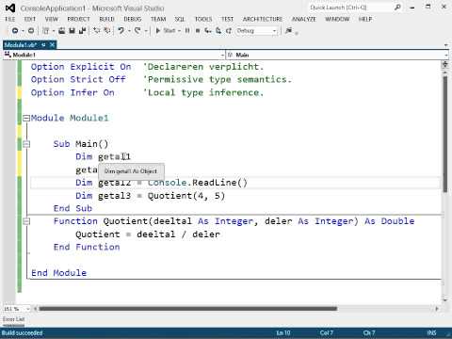Viewport: 452px width, 339px height.
Task: Save Module1.vb with the Save icon
Action: [72, 30]
